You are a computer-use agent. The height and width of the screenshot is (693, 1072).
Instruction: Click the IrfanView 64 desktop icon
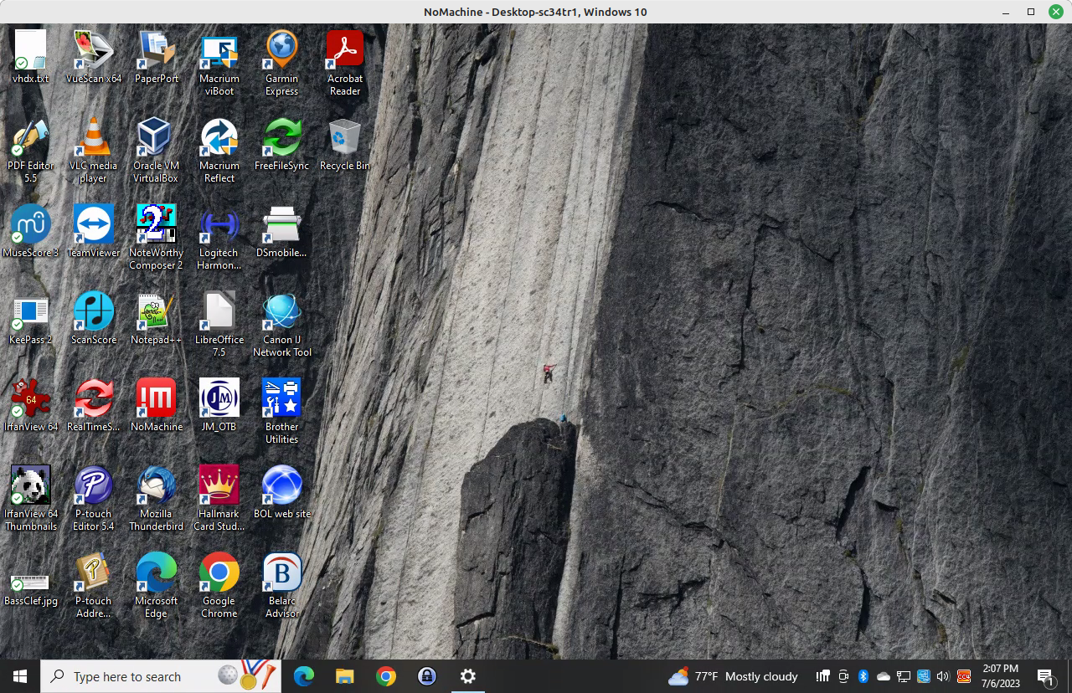pyautogui.click(x=31, y=405)
